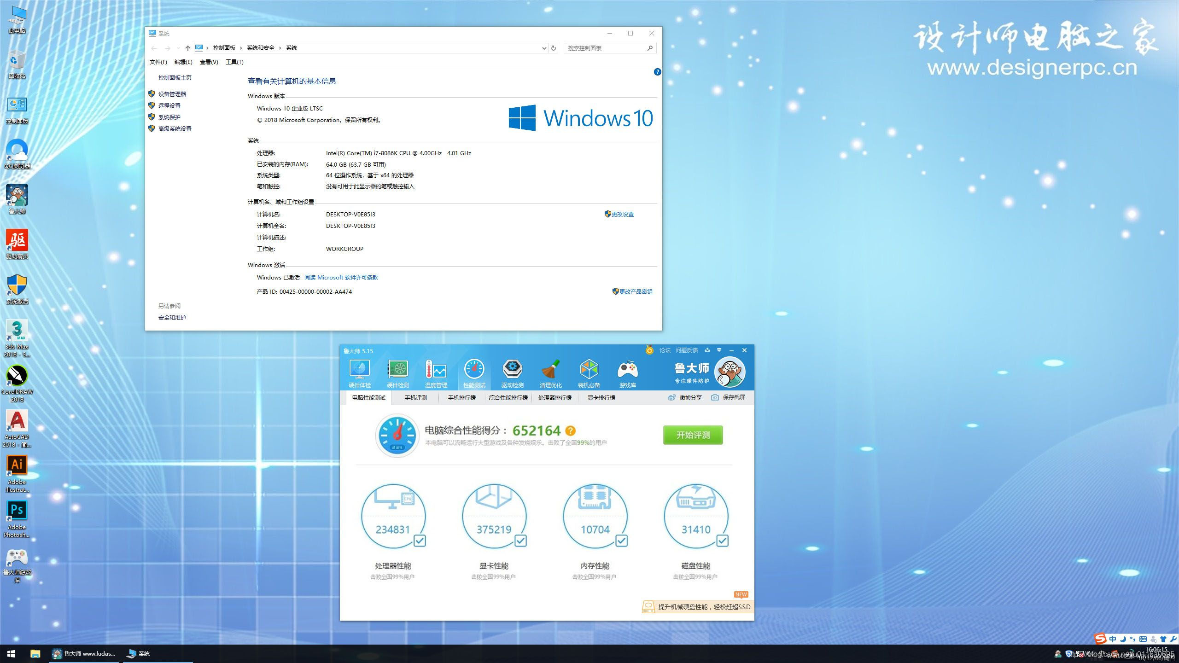
Task: Toggle Sogou punctuation mode
Action: pos(1133,639)
